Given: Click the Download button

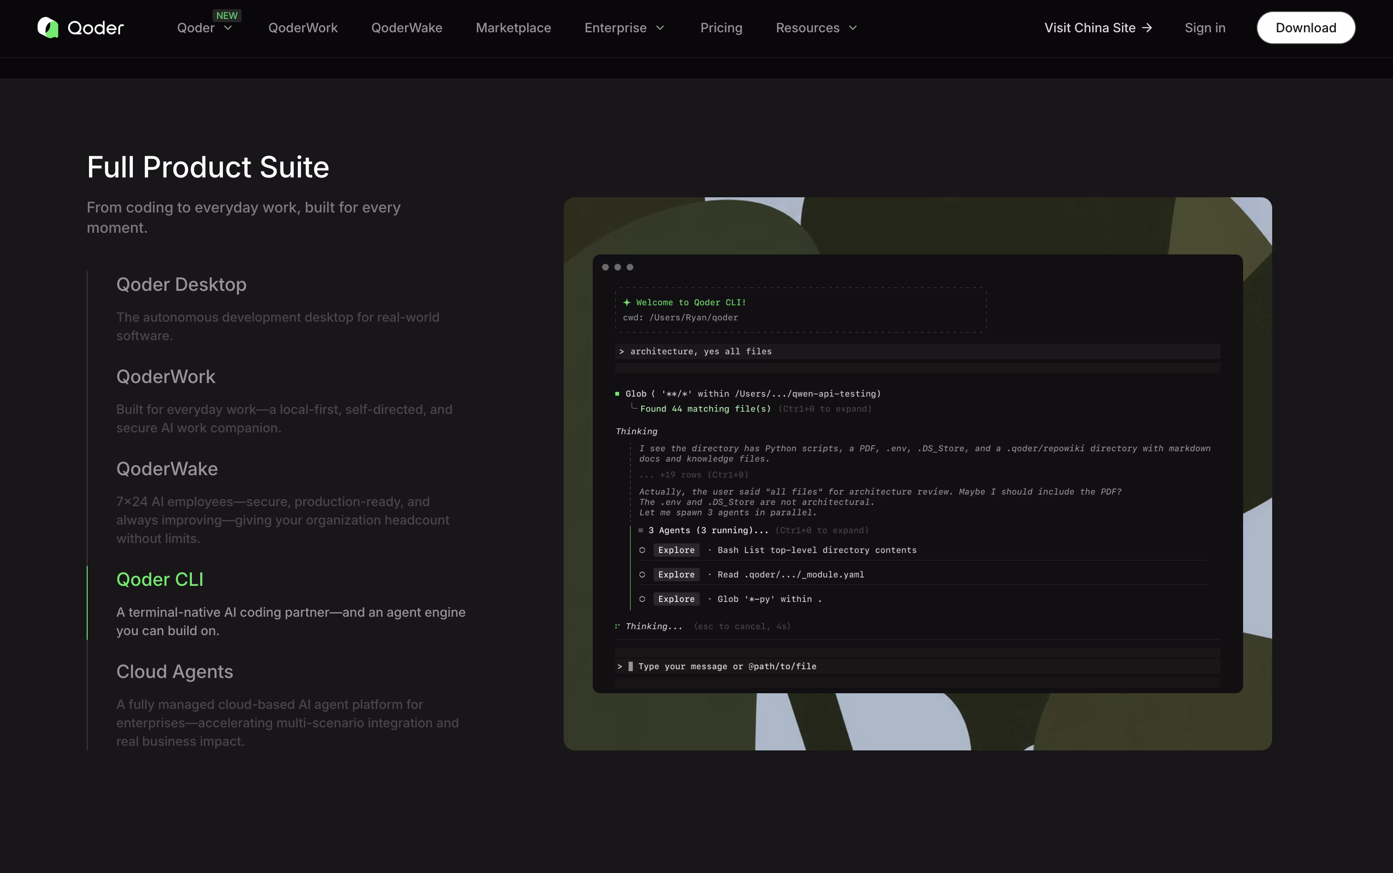Looking at the screenshot, I should tap(1306, 28).
